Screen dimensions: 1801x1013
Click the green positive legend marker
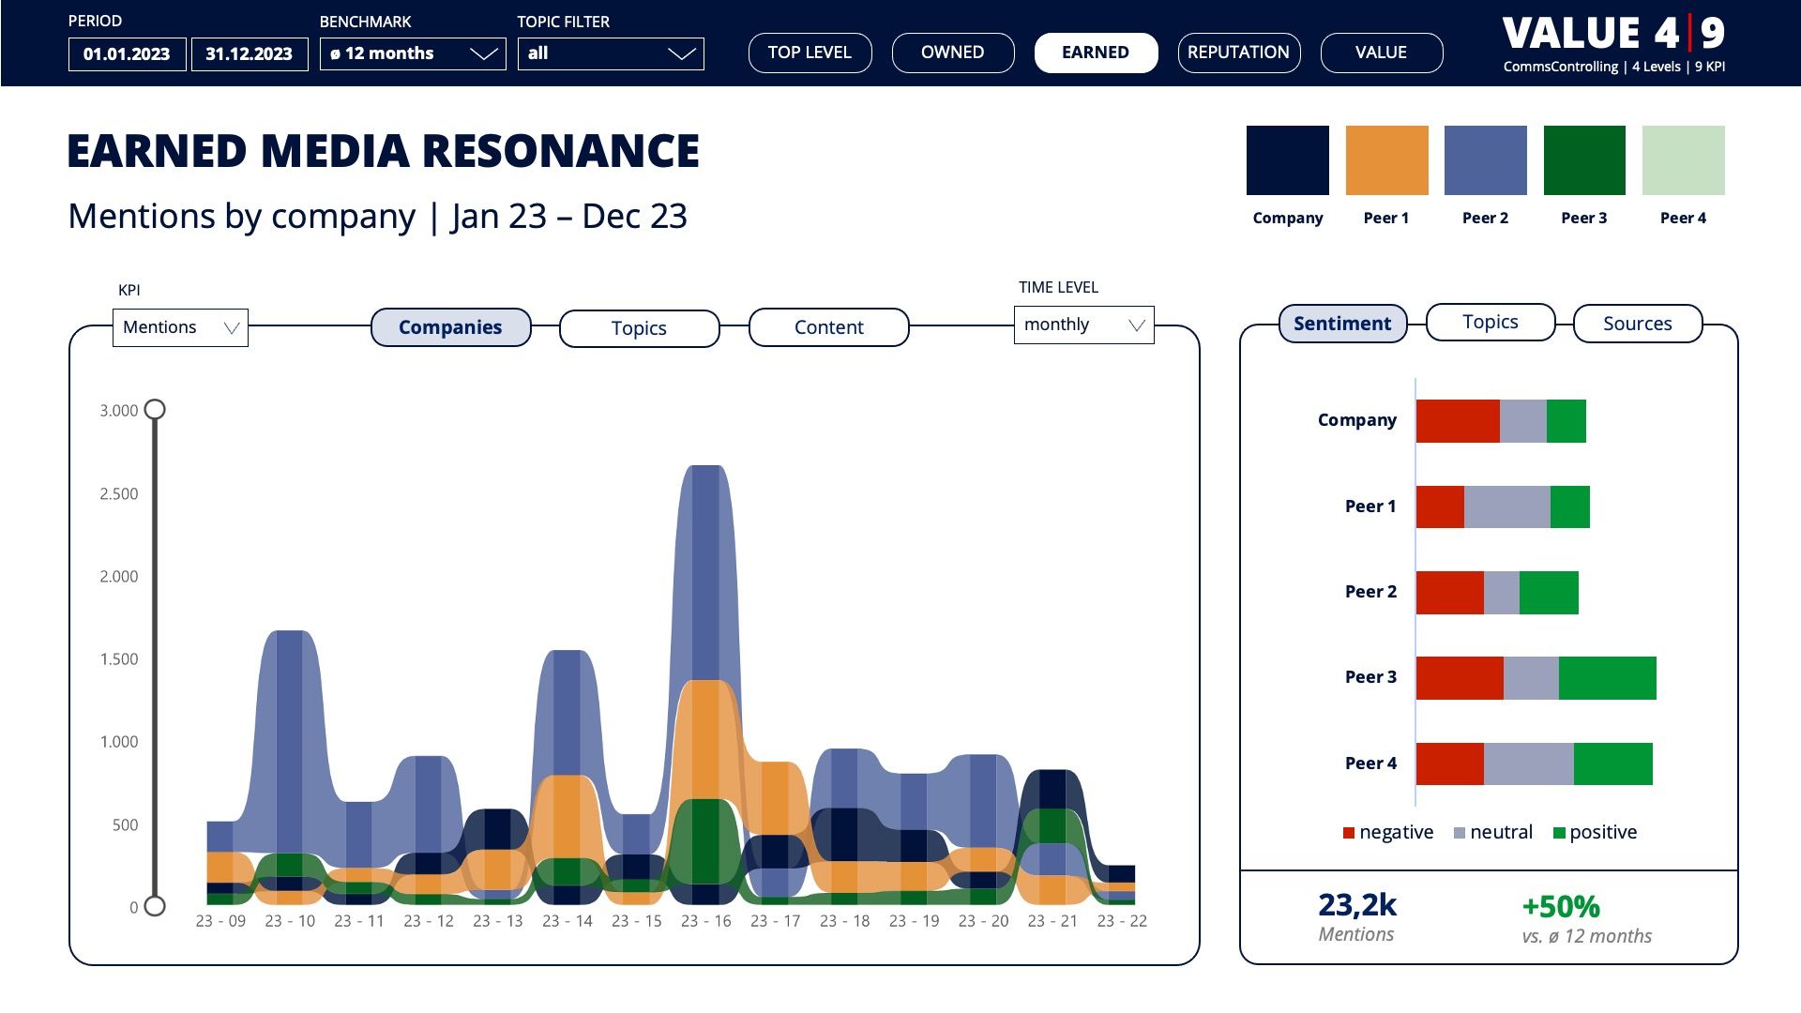tap(1559, 833)
